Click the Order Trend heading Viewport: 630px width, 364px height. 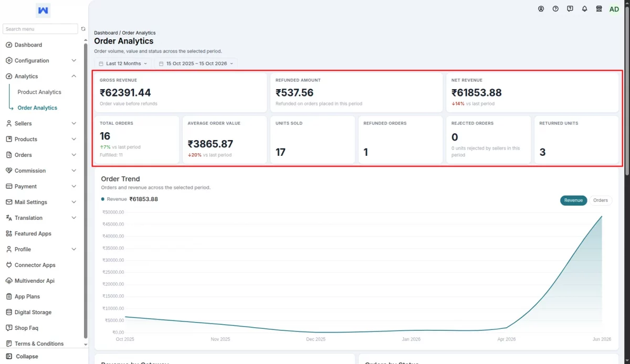(120, 179)
